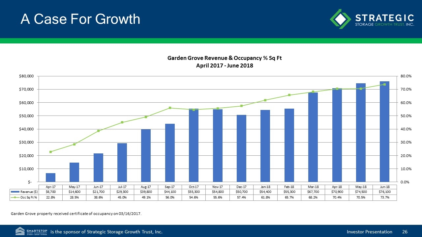Click the occupancy cell '70.4%'
Viewport: 422px width, 237px height.
coord(337,197)
